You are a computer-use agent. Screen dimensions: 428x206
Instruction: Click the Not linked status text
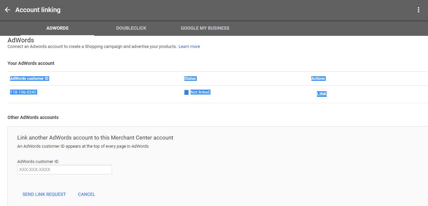(200, 92)
